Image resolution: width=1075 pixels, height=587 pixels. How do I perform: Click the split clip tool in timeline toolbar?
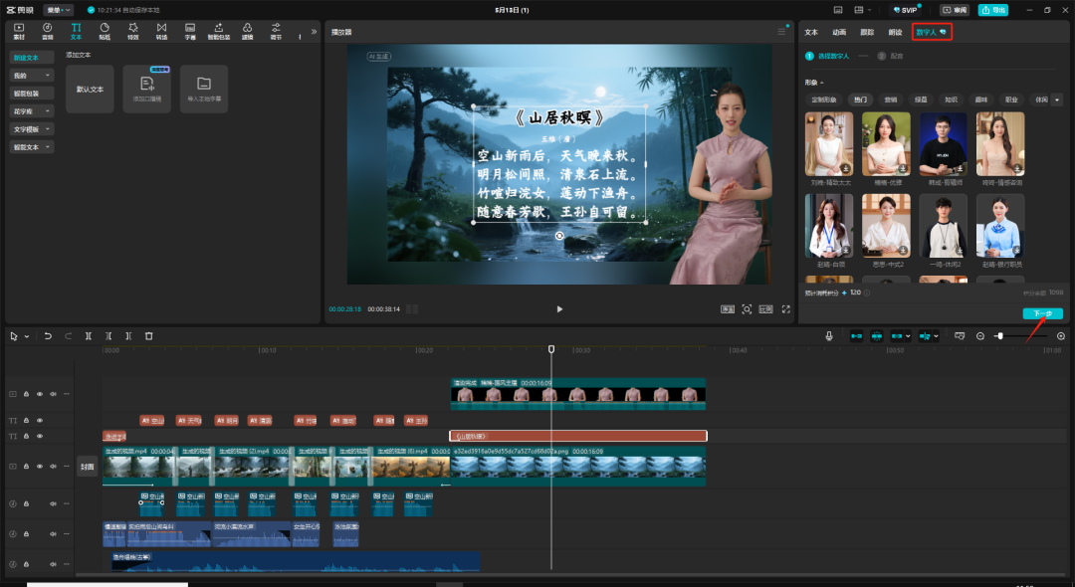pyautogui.click(x=89, y=336)
